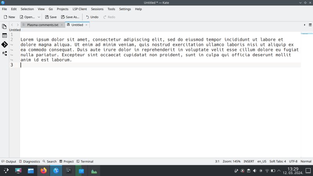Open the LSP Client menu
Image resolution: width=313 pixels, height=176 pixels.
(80, 9)
